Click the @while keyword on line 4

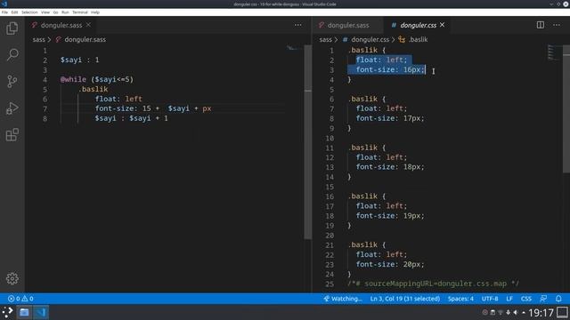[x=73, y=79]
